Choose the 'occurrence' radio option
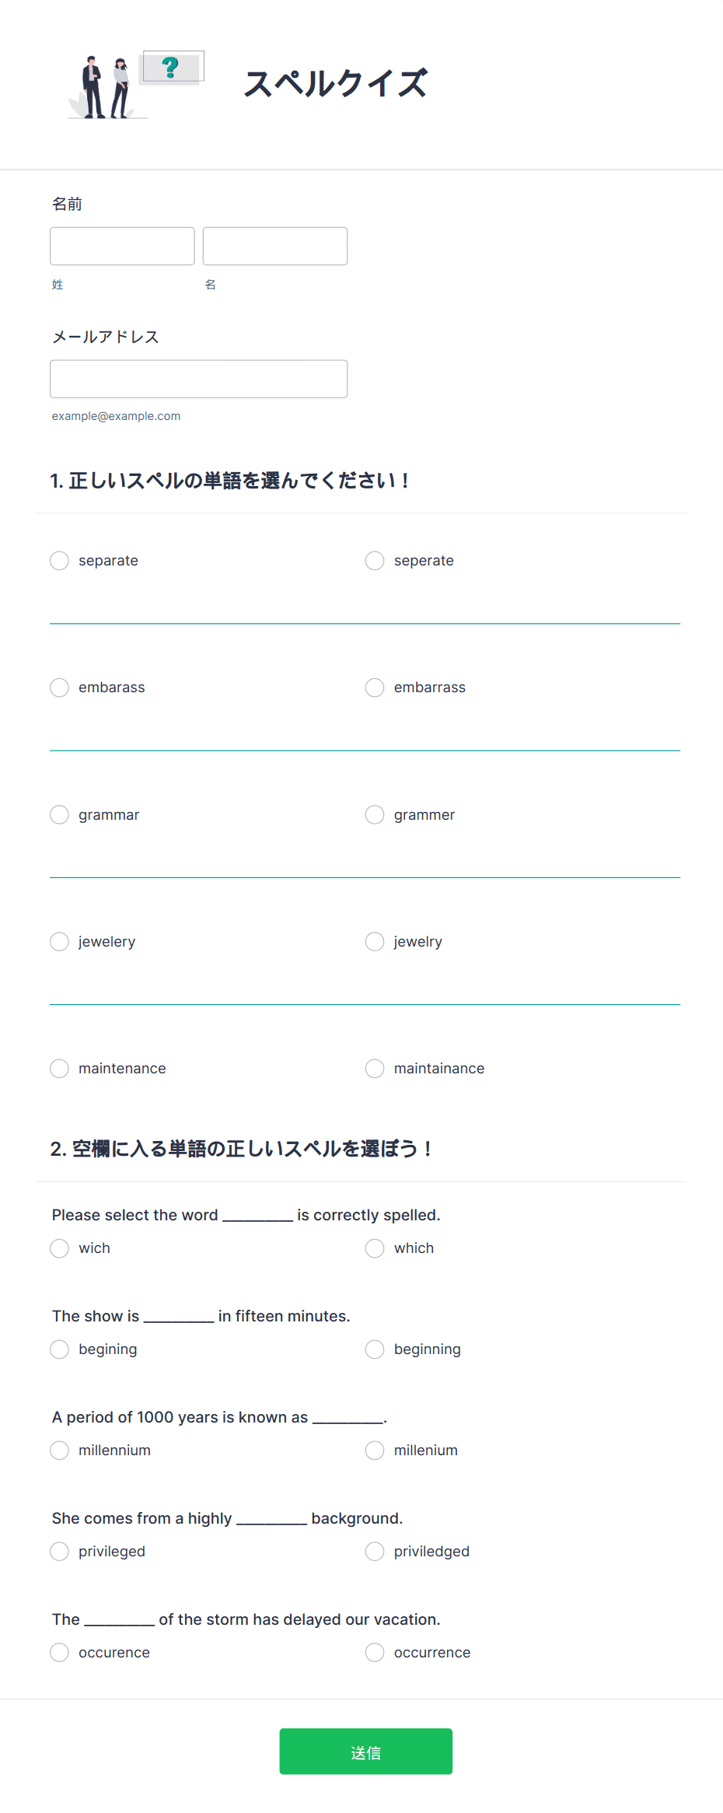723x1813 pixels. coord(375,1653)
